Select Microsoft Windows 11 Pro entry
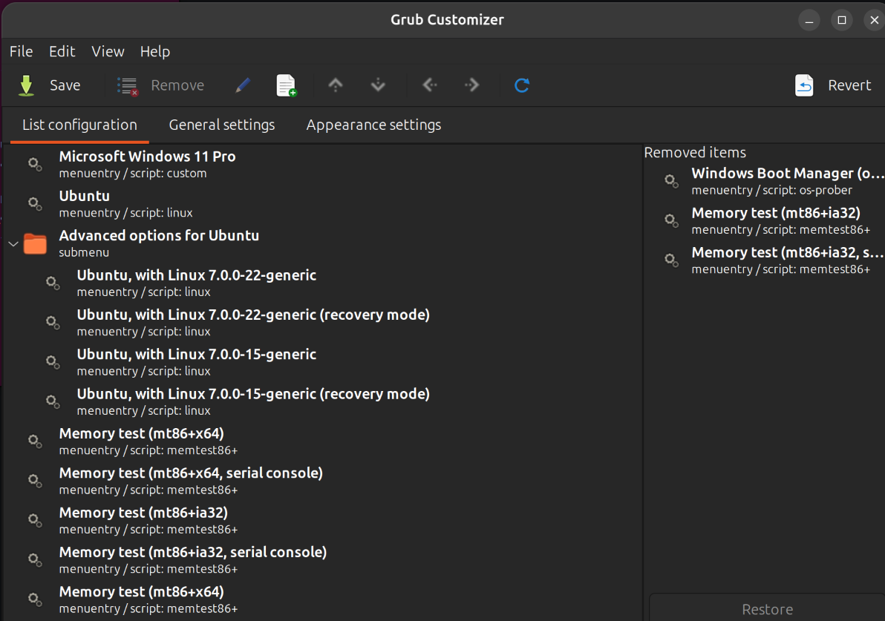 pyautogui.click(x=147, y=157)
